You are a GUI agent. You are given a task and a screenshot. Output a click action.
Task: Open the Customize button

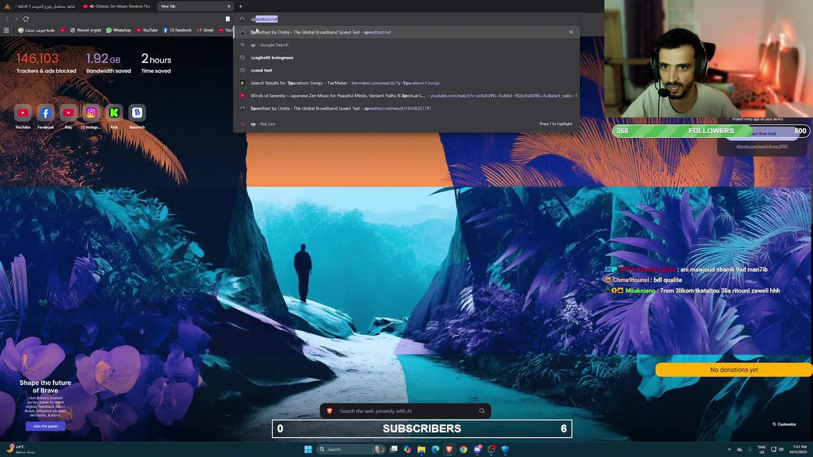click(784, 424)
